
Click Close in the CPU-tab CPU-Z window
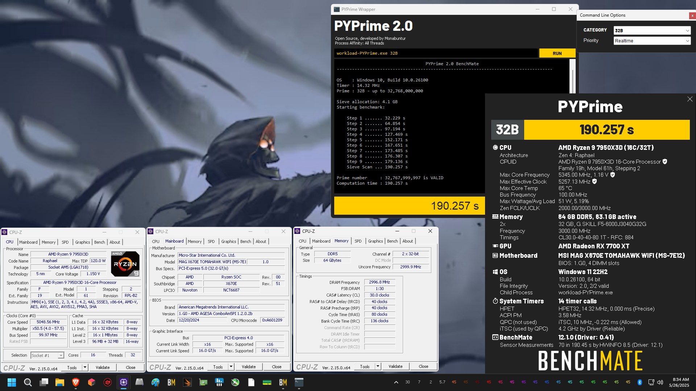tap(130, 367)
